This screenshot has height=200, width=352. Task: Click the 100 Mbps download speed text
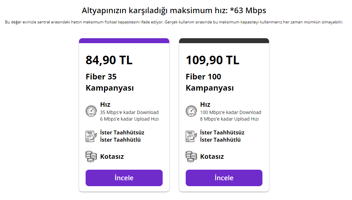point(230,112)
